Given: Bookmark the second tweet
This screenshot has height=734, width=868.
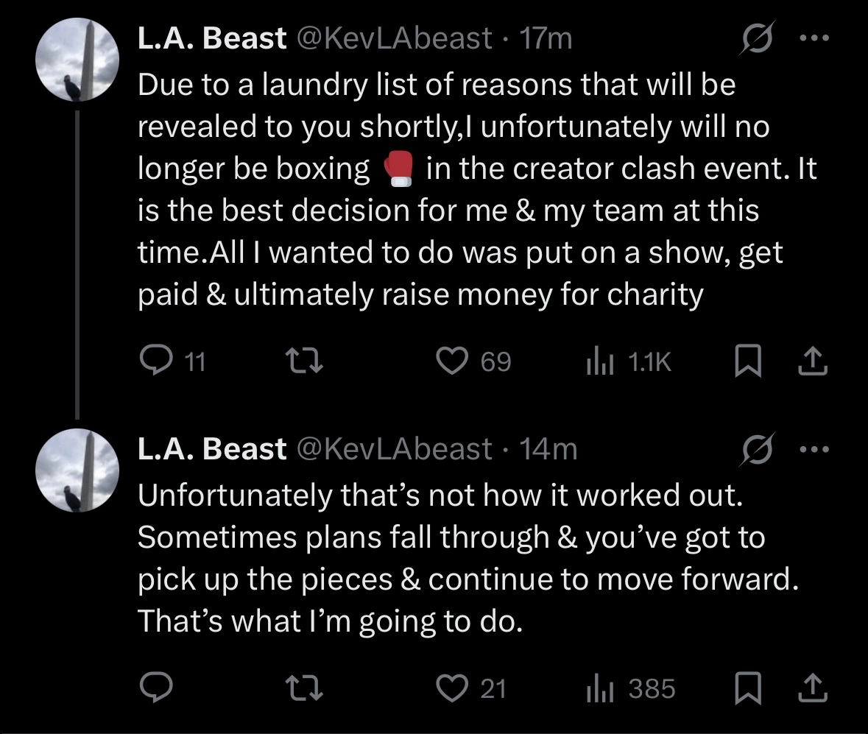Looking at the screenshot, I should coord(748,688).
